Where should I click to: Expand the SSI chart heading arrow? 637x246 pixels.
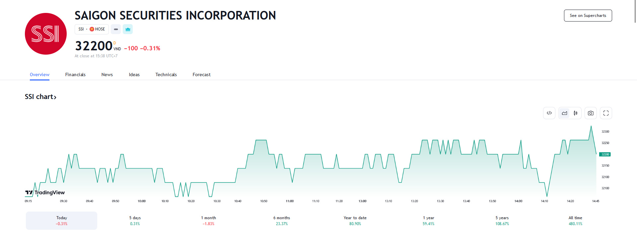(55, 97)
